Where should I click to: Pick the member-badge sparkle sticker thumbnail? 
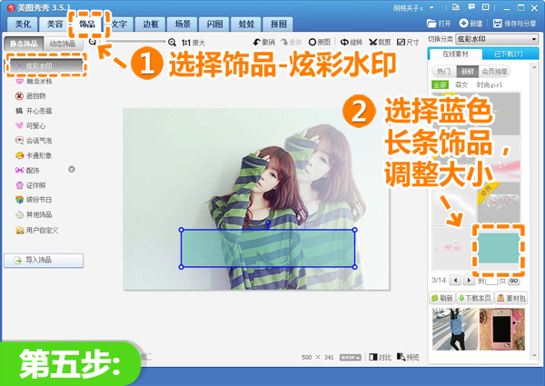click(x=499, y=203)
